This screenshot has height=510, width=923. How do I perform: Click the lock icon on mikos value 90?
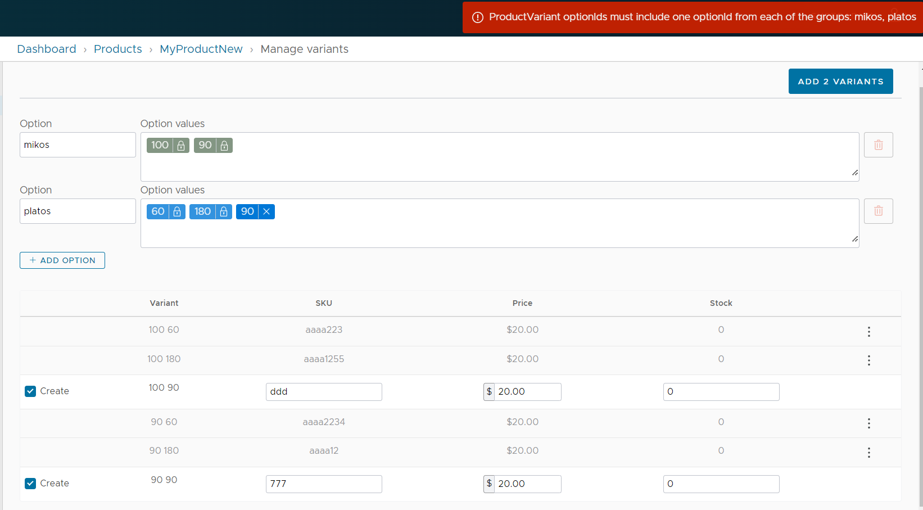click(x=224, y=145)
